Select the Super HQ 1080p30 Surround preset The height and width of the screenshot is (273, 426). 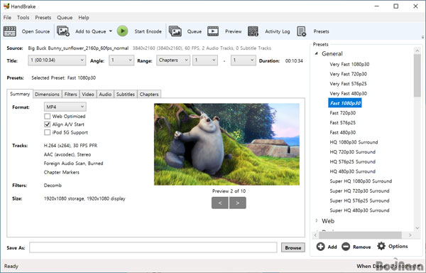tap(361, 181)
